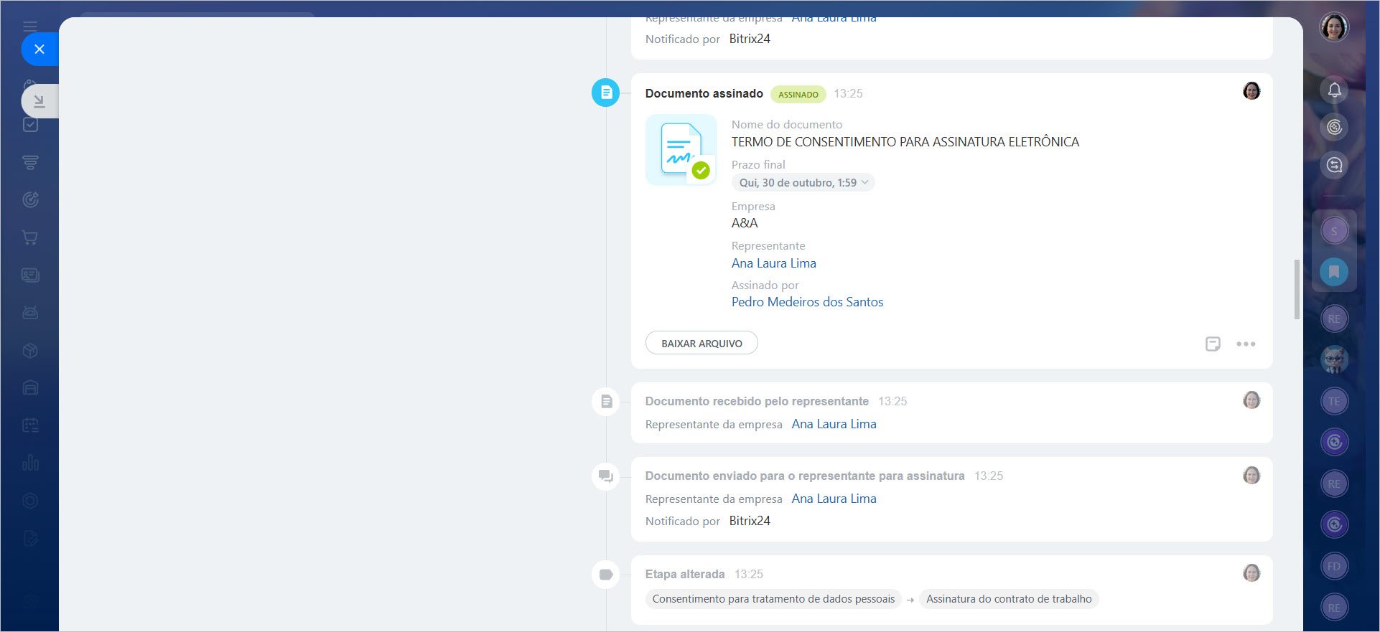Click the Consentimento para tratamento de dados pessoais stage chip

click(x=773, y=599)
